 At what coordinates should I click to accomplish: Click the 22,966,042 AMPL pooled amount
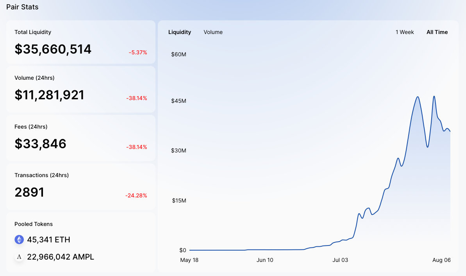click(x=61, y=257)
